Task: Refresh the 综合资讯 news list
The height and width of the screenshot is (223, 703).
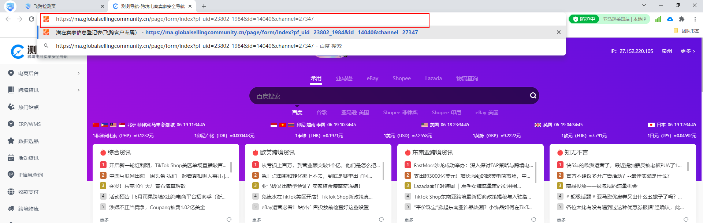Action: point(229,219)
